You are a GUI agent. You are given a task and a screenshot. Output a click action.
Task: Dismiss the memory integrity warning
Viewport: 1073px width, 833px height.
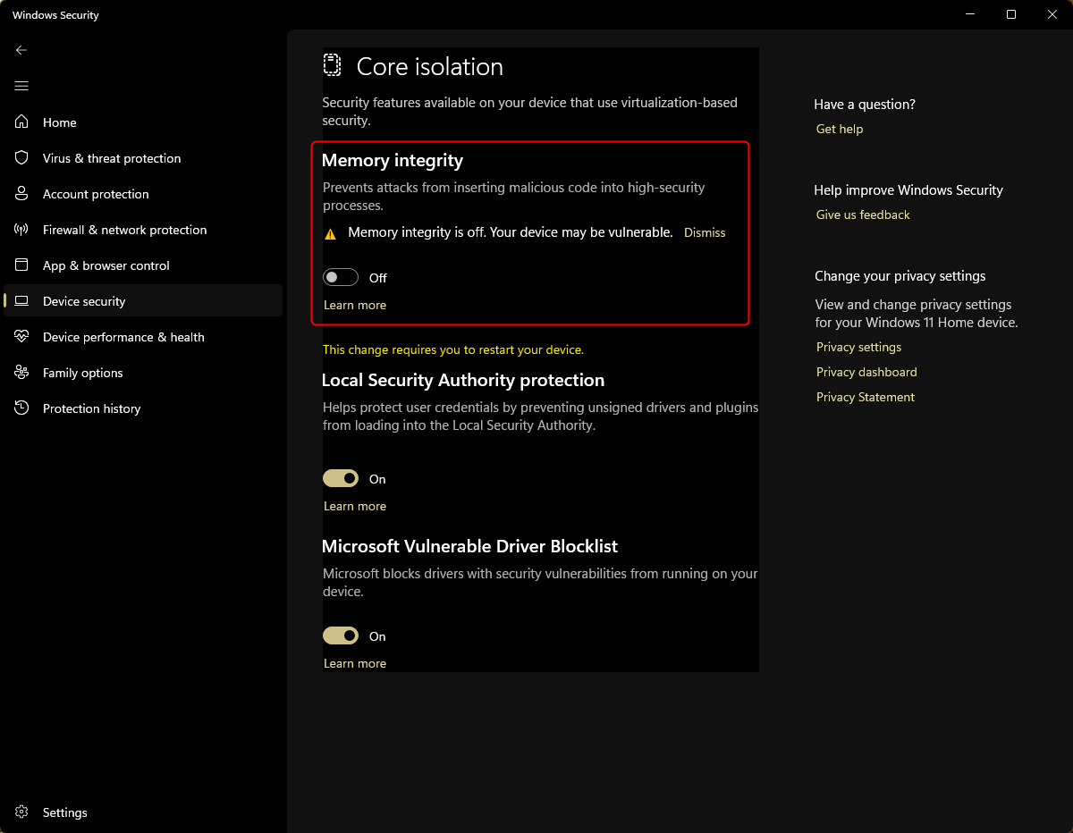coord(705,232)
